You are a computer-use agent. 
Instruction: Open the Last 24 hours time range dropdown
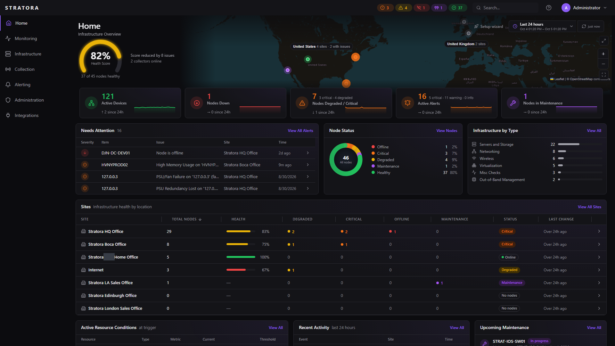tap(543, 27)
